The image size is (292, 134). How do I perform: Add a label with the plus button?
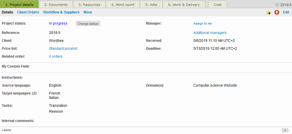pos(285,130)
